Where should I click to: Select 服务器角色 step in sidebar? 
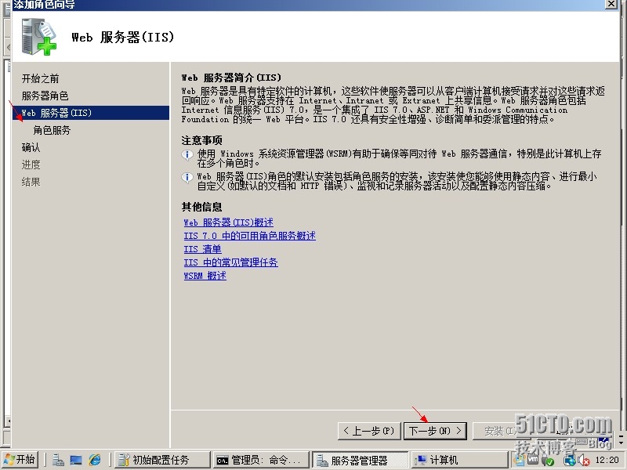pyautogui.click(x=45, y=96)
